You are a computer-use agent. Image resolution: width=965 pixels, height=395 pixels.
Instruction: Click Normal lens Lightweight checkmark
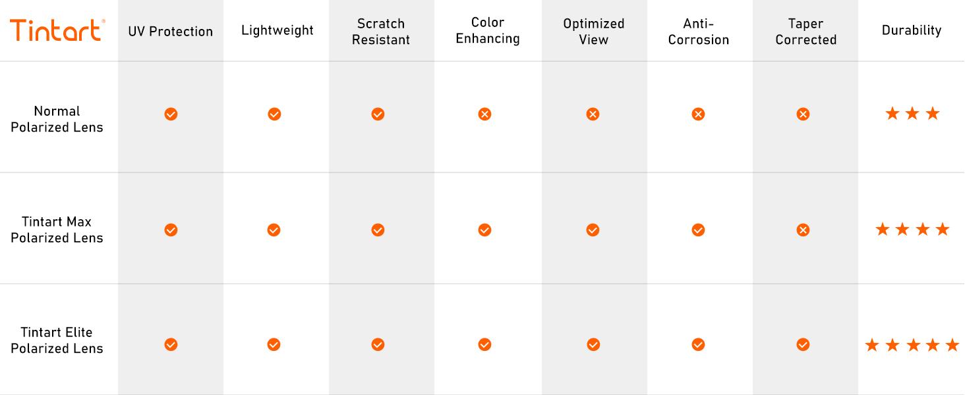[274, 115]
